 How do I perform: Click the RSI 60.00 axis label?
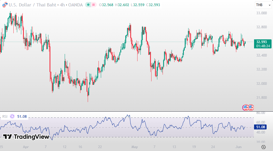click(261, 122)
